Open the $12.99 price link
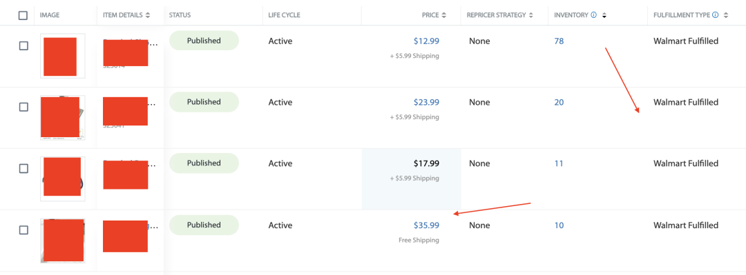This screenshot has height=275, width=746. 426,41
